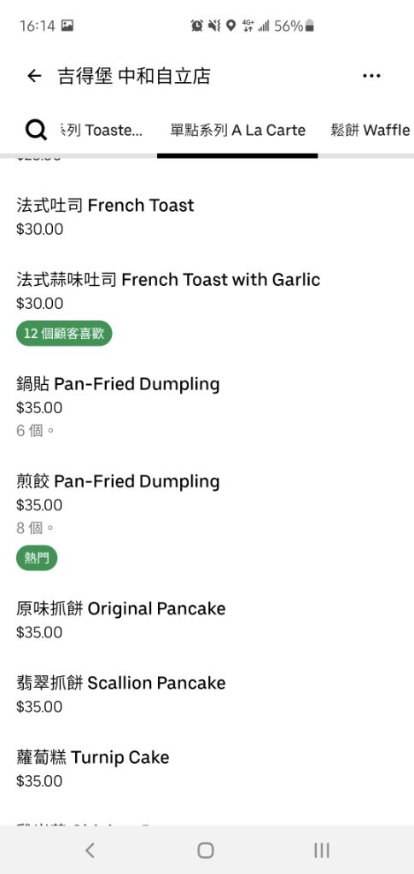This screenshot has width=414, height=874.
Task: Tap the battery icon in status bar
Action: pos(310,26)
